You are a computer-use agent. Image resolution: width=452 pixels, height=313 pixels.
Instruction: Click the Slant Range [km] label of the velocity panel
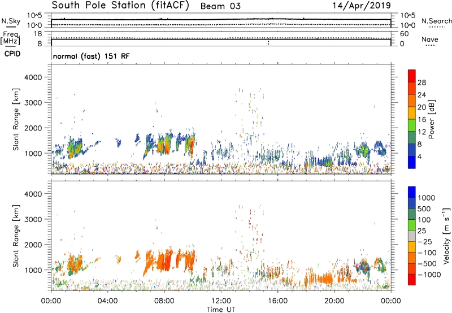16,236
